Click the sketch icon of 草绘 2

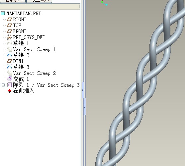click(x=9, y=55)
